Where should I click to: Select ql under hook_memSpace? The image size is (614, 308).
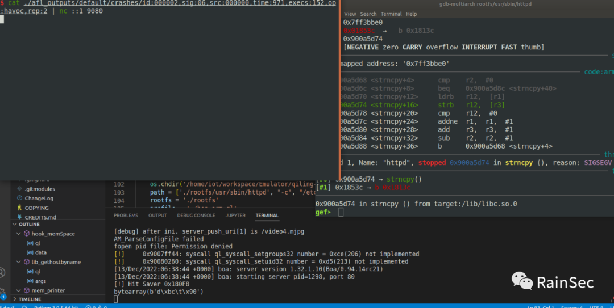click(x=38, y=243)
